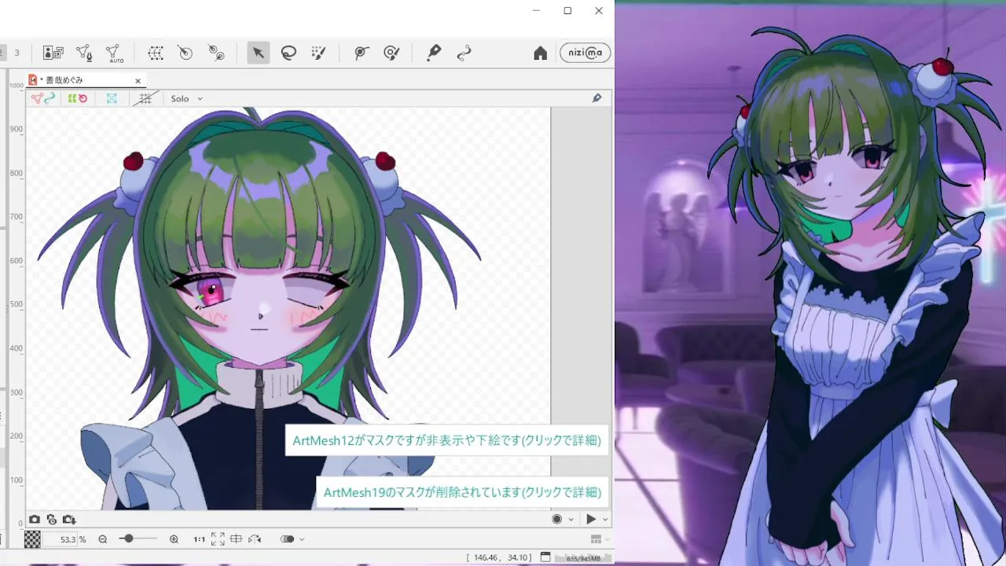Go to the home screen icon
Screen dimensions: 1006x566
click(541, 53)
